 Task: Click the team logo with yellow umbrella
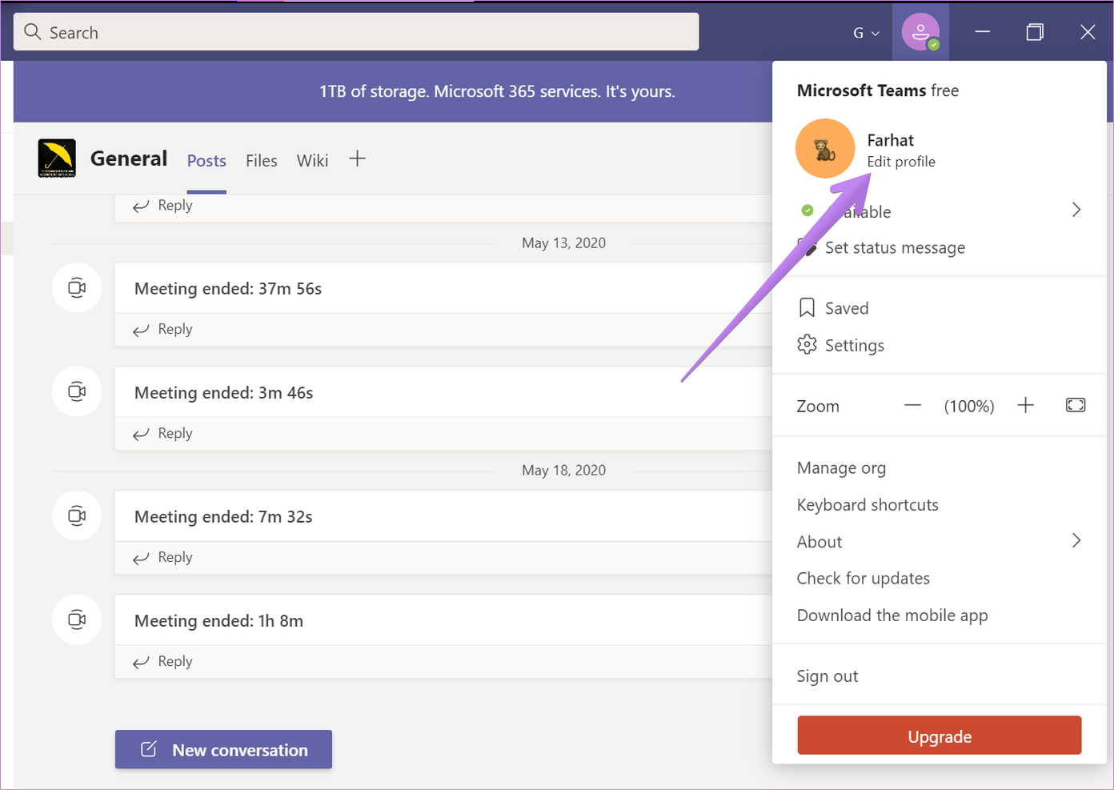[57, 158]
